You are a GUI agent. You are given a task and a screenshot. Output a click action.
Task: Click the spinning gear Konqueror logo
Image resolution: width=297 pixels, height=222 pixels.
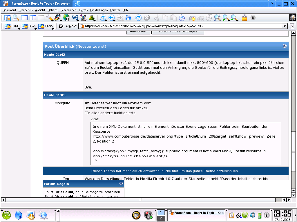click(x=292, y=18)
